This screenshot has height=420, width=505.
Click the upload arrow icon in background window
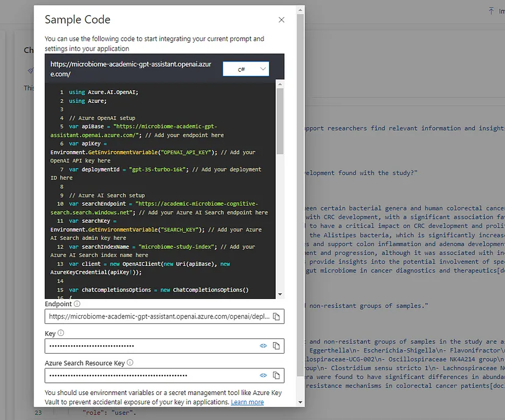coord(491,11)
